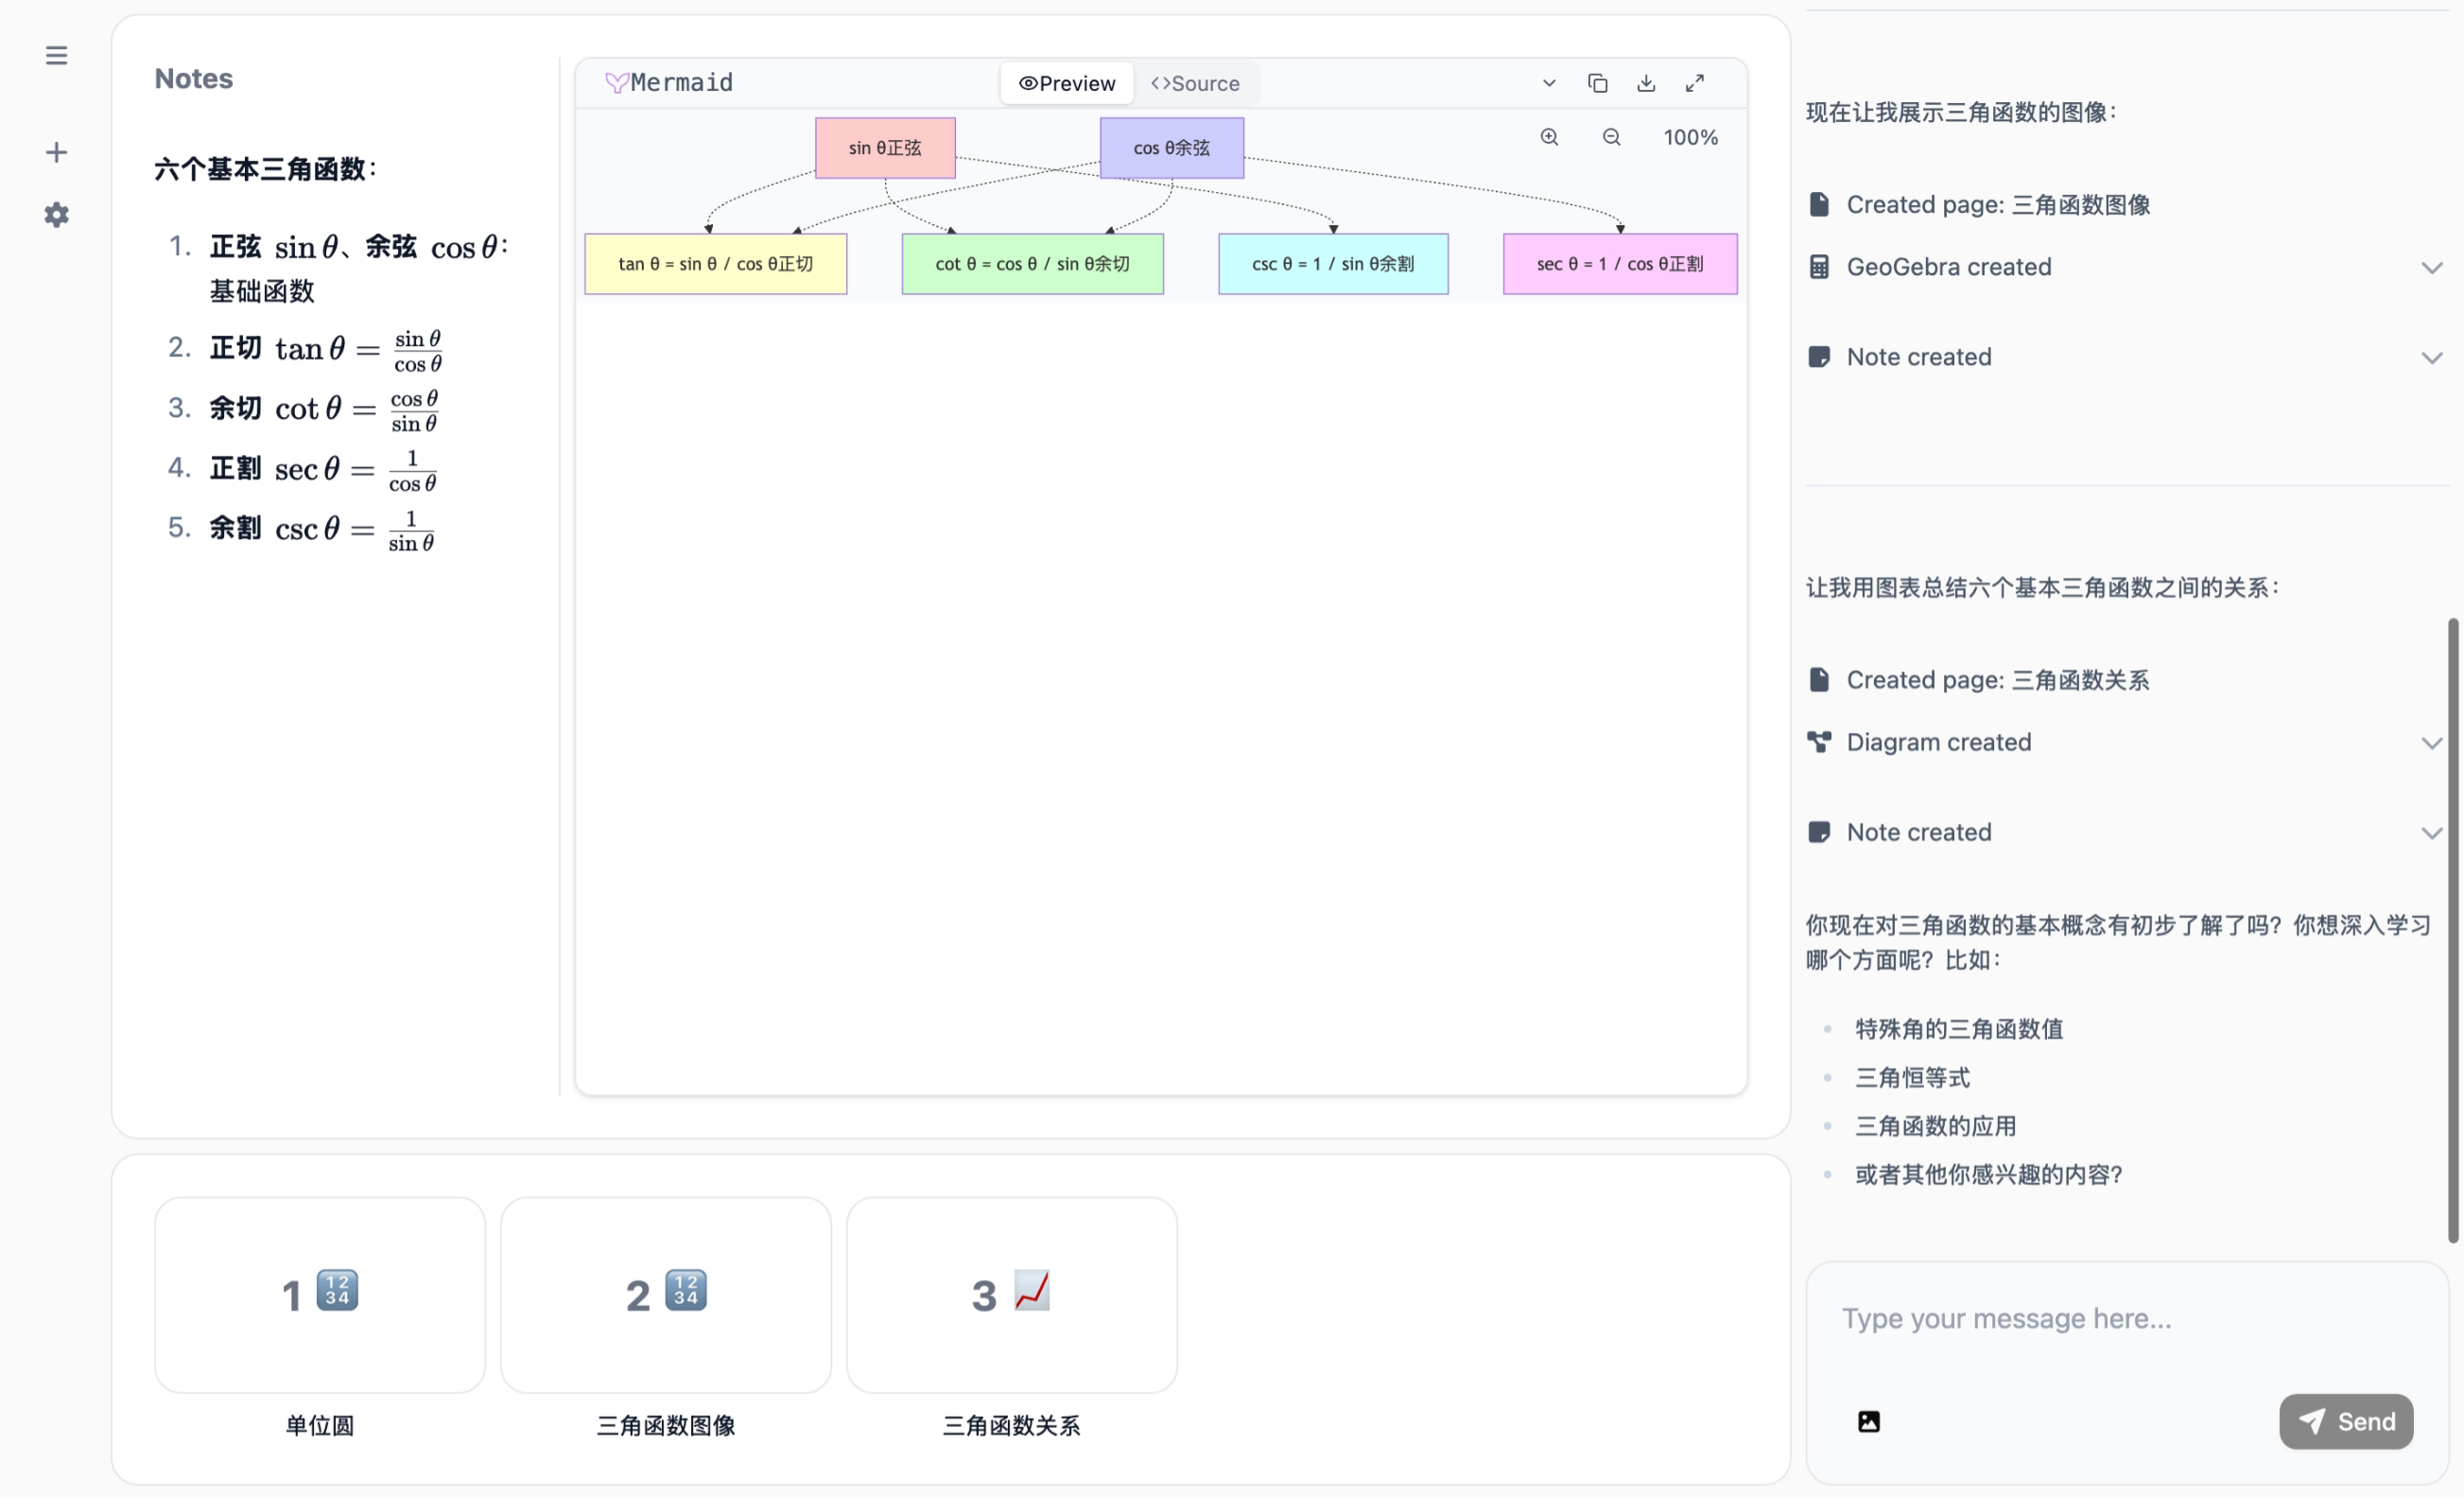The image size is (2464, 1498).
Task: Open the hamburger menu icon
Action: pos(56,55)
